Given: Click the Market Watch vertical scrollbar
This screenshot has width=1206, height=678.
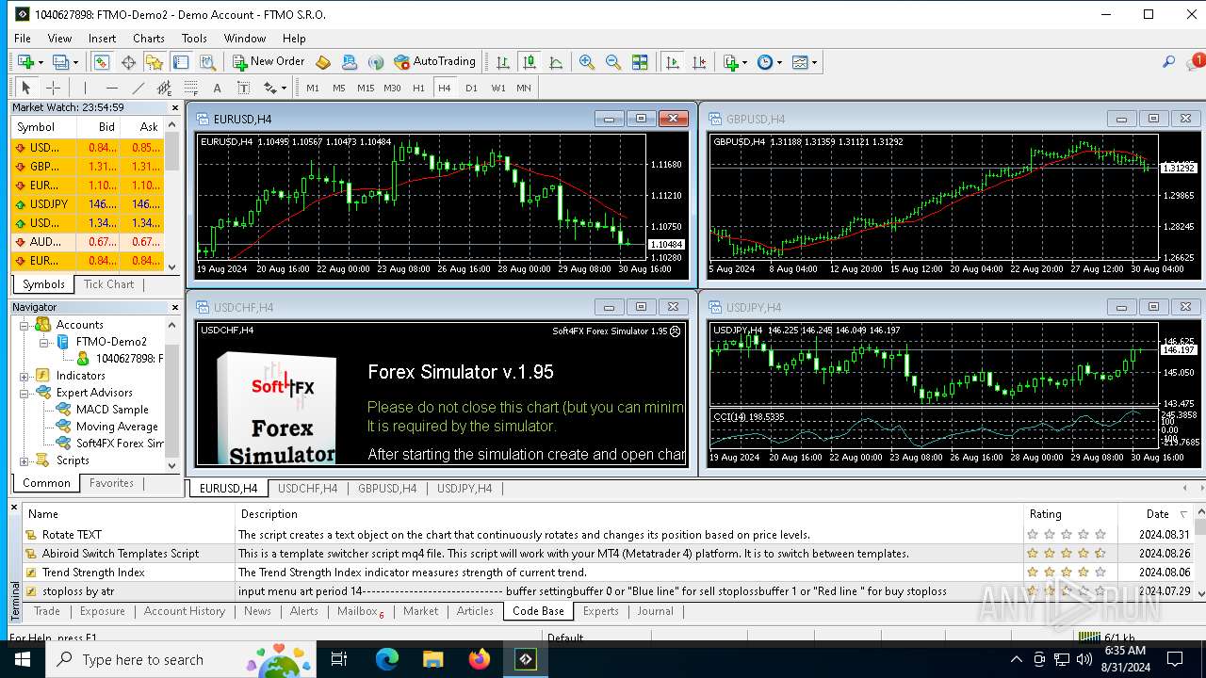Looking at the screenshot, I should click(172, 195).
